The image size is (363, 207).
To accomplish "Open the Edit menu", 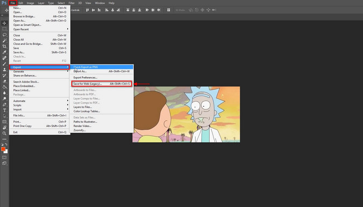I will pyautogui.click(x=20, y=3).
